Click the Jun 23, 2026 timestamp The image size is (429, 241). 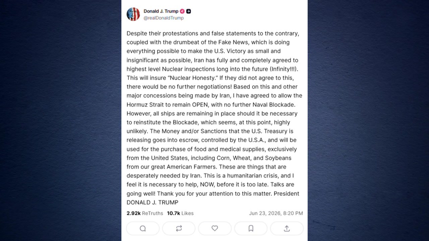(276, 213)
